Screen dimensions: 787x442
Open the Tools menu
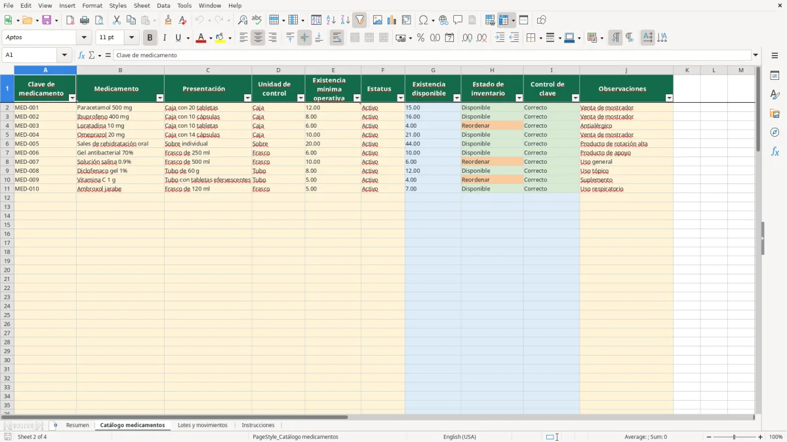pos(184,5)
